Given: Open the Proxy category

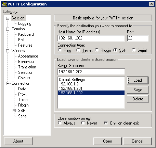Looking at the screenshot, I should (23, 94).
